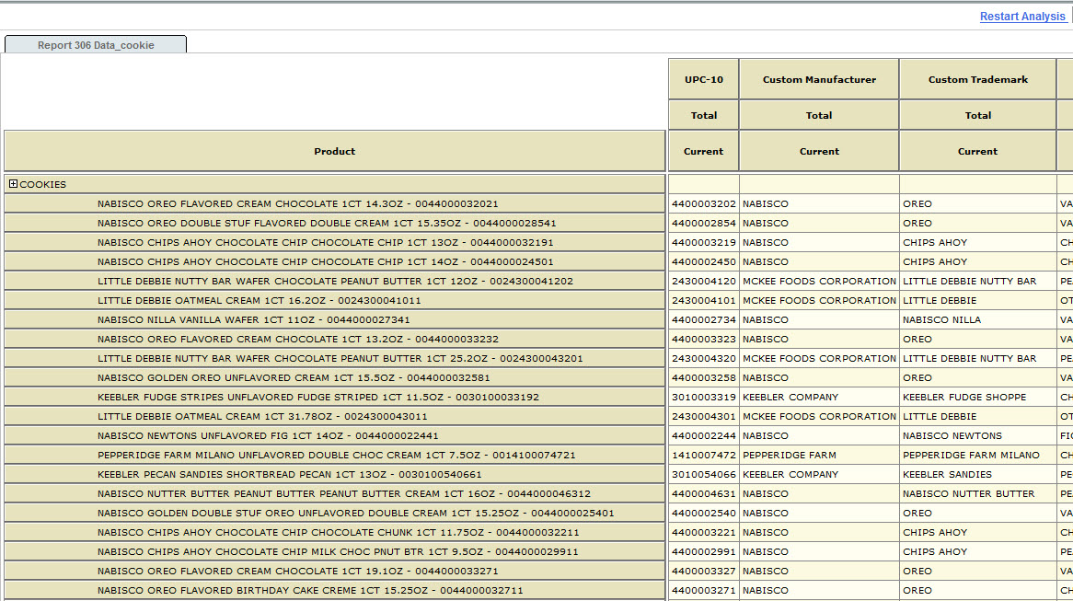Click Total header under UPC-10
This screenshot has width=1073, height=601.
703,115
